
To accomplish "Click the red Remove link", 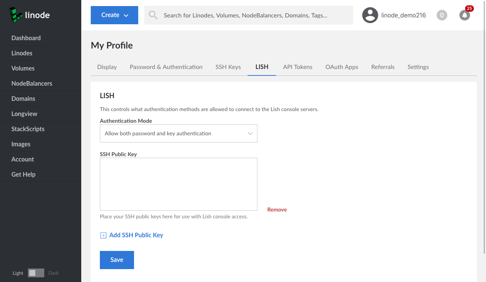I will pos(277,210).
